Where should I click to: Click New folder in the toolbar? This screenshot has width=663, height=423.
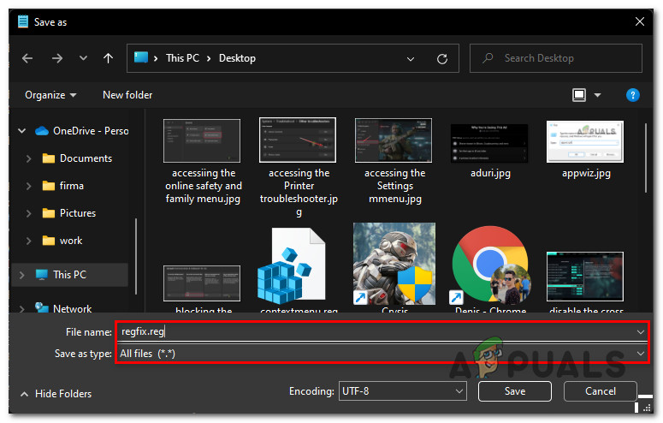click(127, 95)
